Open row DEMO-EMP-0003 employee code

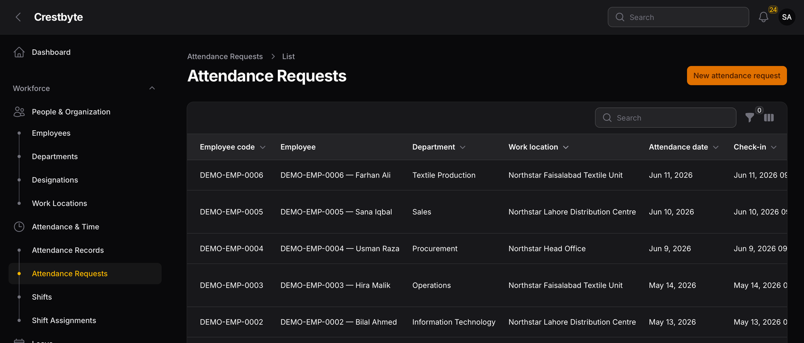[x=232, y=285]
